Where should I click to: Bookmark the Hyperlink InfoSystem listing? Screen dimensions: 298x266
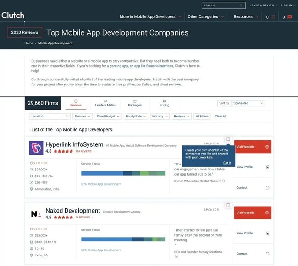(x=228, y=139)
